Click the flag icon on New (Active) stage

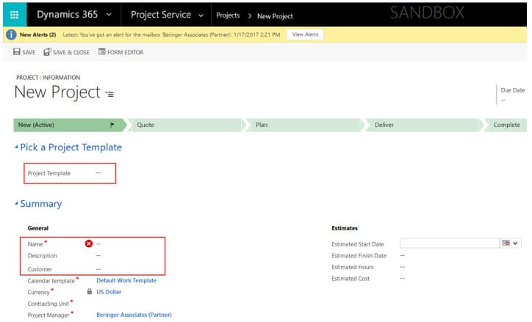pyautogui.click(x=112, y=125)
